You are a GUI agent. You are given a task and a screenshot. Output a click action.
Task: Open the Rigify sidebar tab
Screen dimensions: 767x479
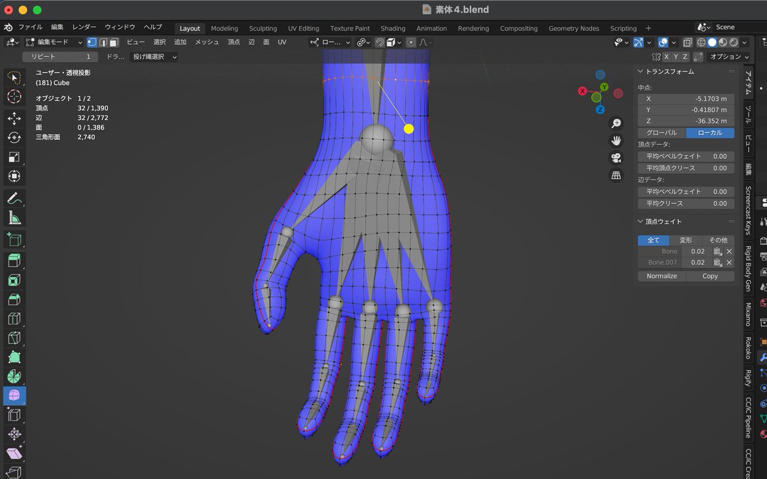tap(748, 378)
